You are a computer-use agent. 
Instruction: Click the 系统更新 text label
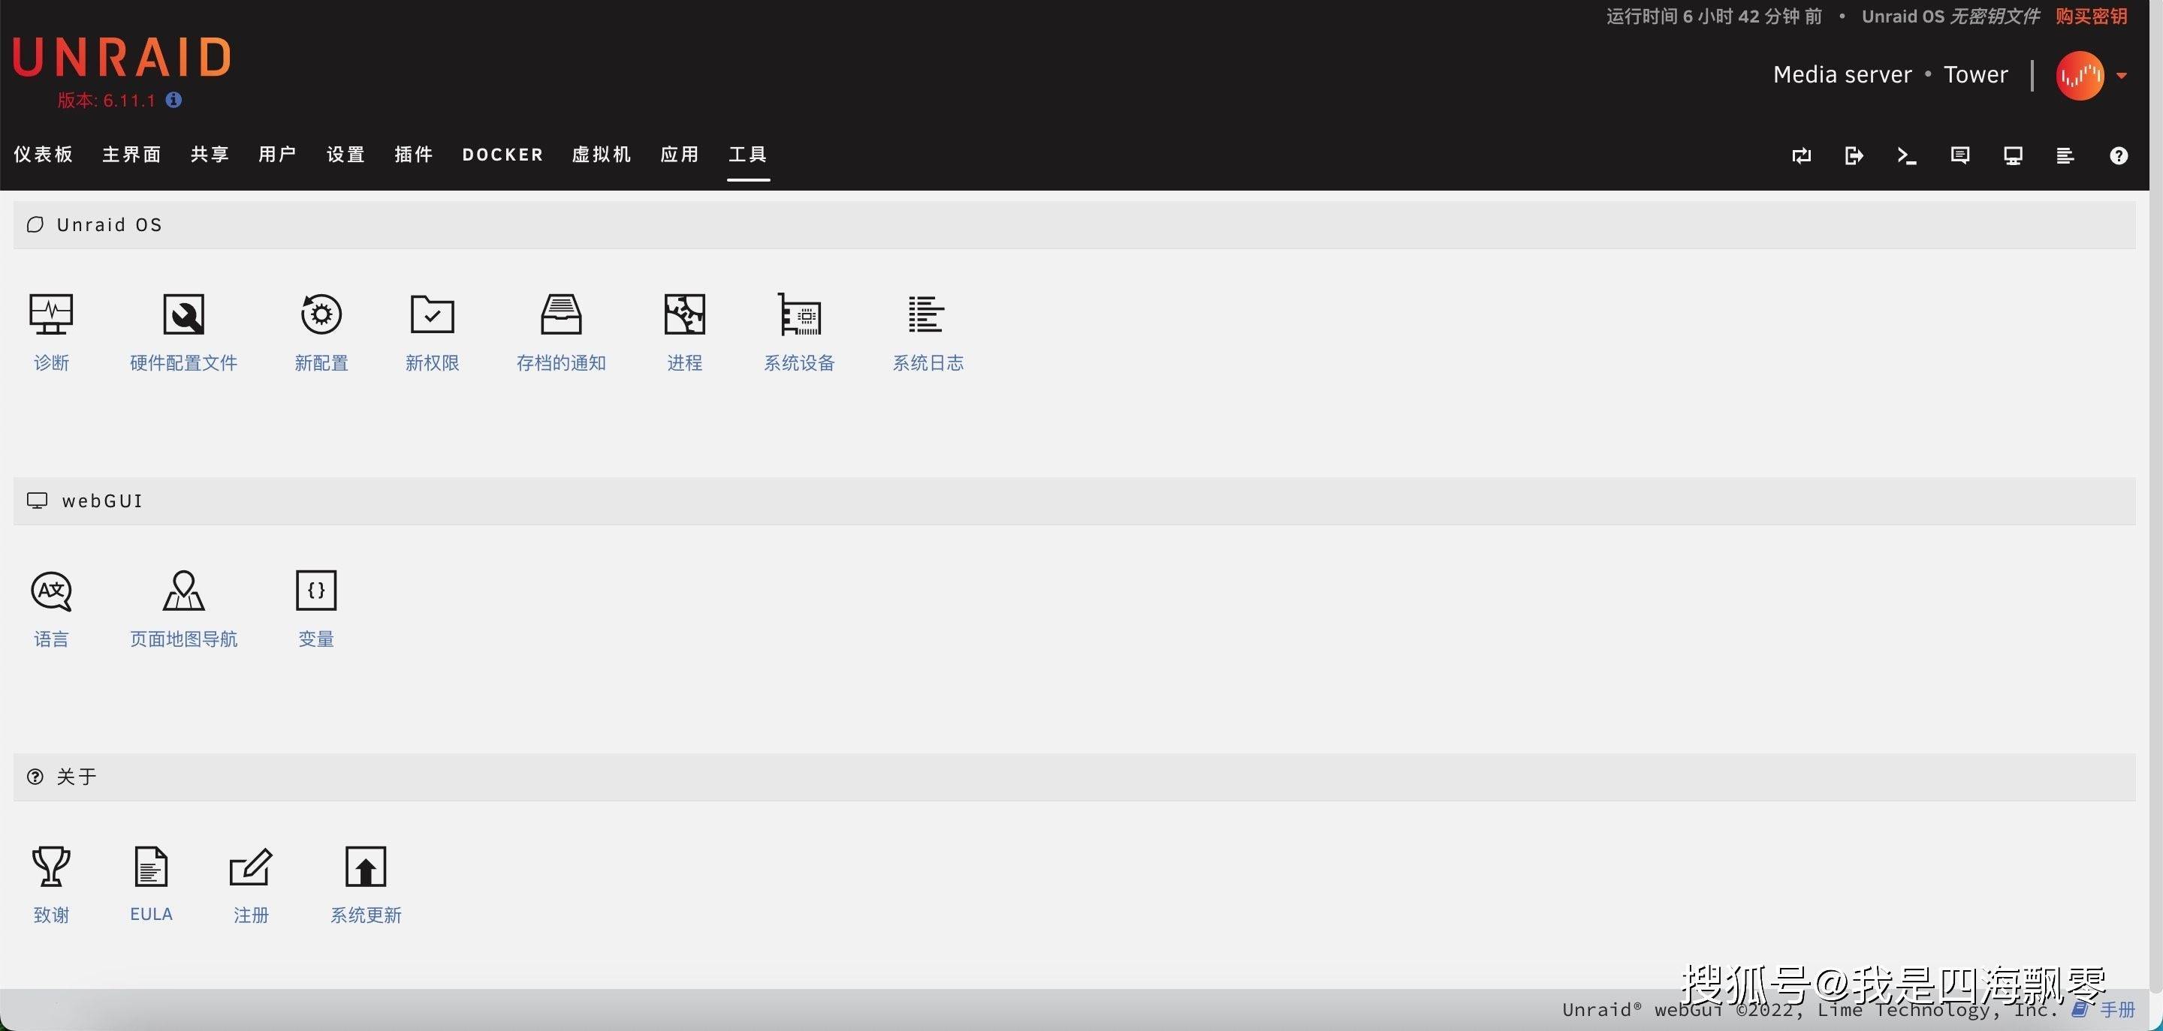365,915
